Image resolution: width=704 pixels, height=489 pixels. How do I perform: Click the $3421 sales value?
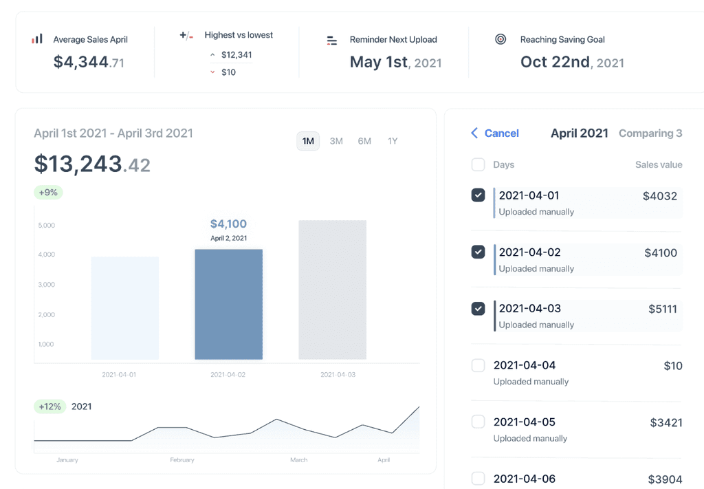tap(666, 422)
